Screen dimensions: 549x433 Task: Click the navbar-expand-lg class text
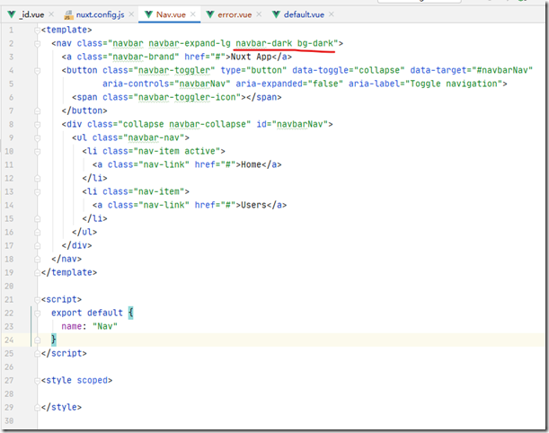(x=190, y=43)
